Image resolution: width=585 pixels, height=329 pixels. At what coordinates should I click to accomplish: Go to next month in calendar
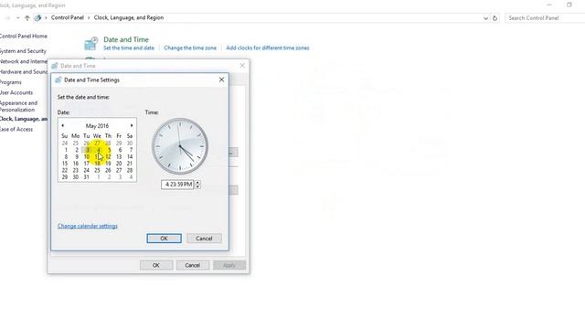click(132, 126)
